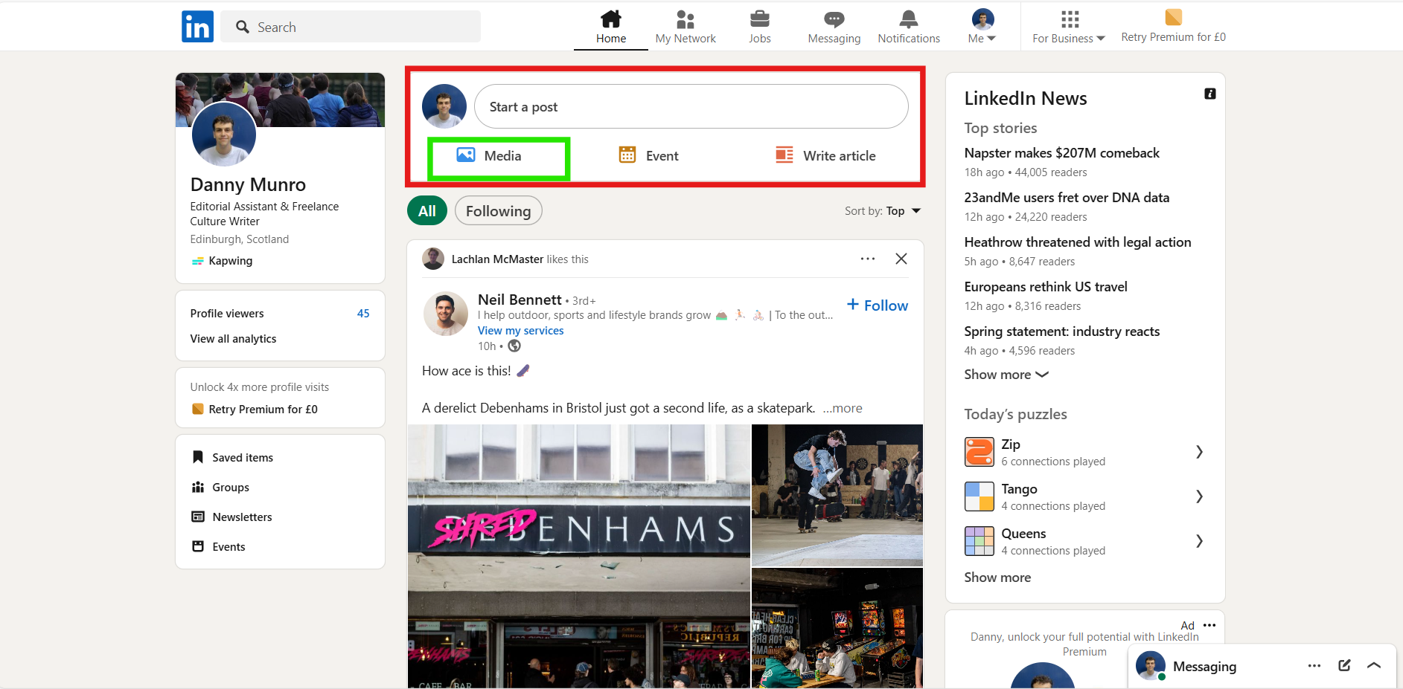
Task: Follow Neil Bennett
Action: pyautogui.click(x=877, y=305)
